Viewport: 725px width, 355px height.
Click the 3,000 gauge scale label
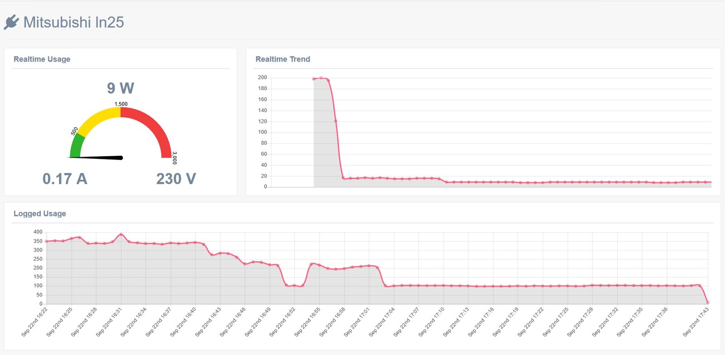tap(174, 158)
